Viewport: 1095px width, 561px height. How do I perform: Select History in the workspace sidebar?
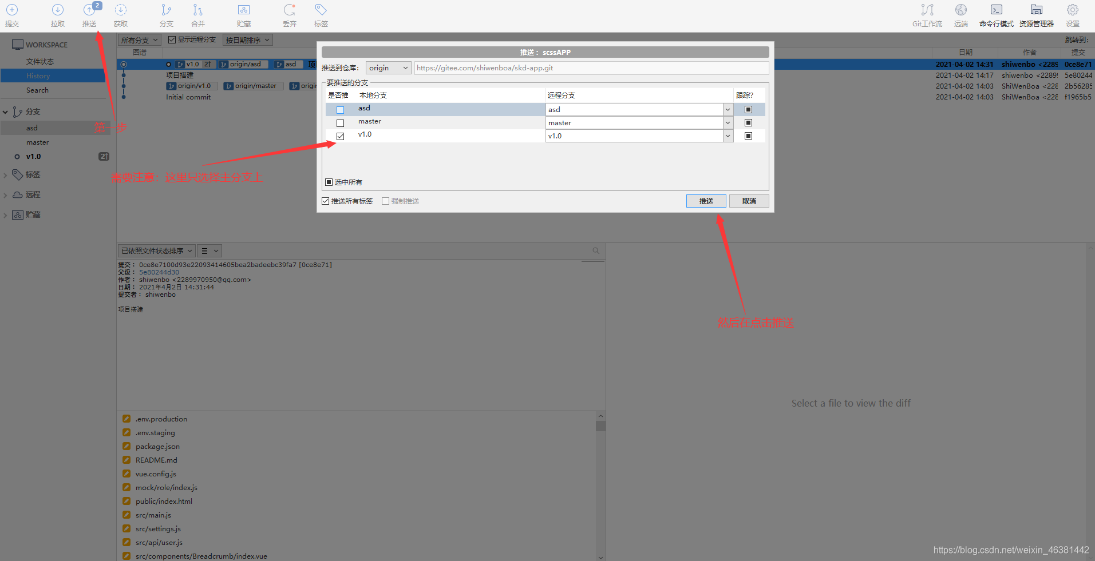[x=53, y=75]
